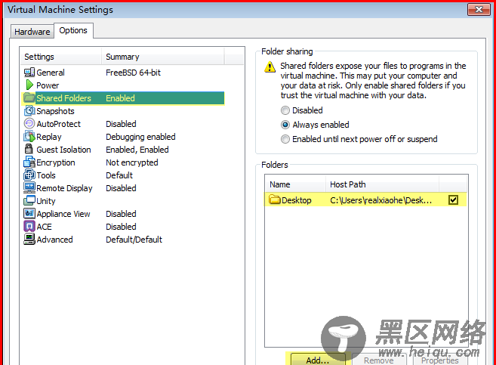
Task: Click the Debugging enabled summary text
Action: (140, 137)
